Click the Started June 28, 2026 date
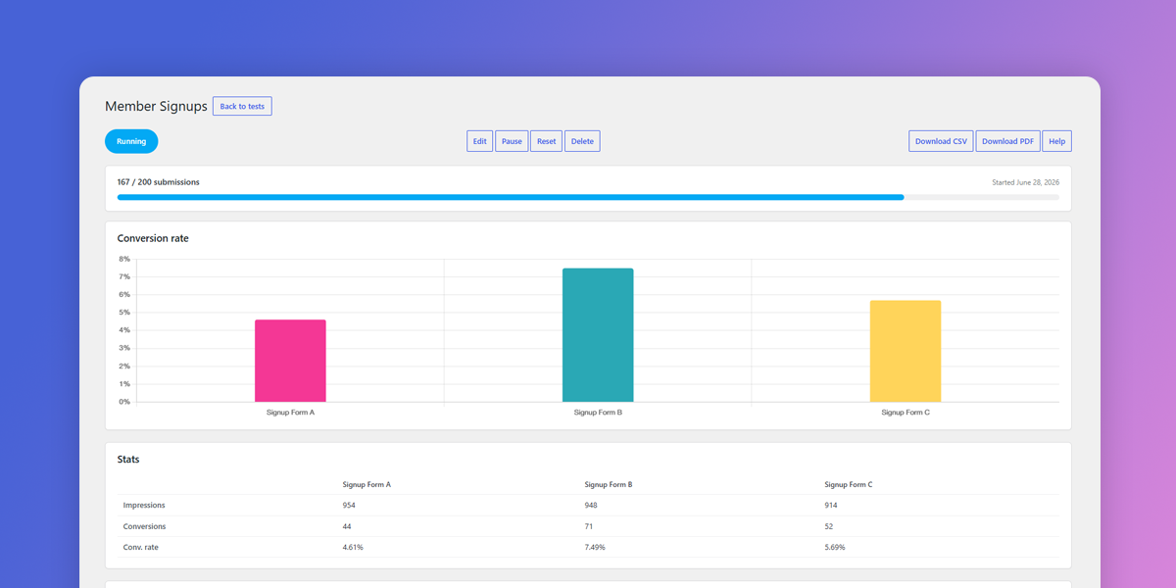This screenshot has width=1176, height=588. (1025, 182)
